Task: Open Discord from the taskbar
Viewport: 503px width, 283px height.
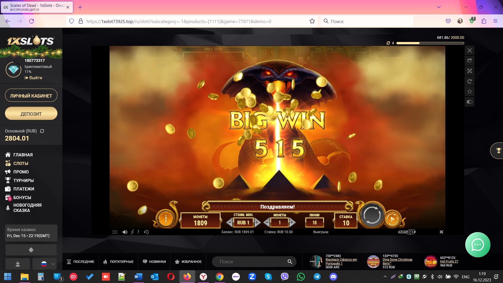Action: coord(333,277)
